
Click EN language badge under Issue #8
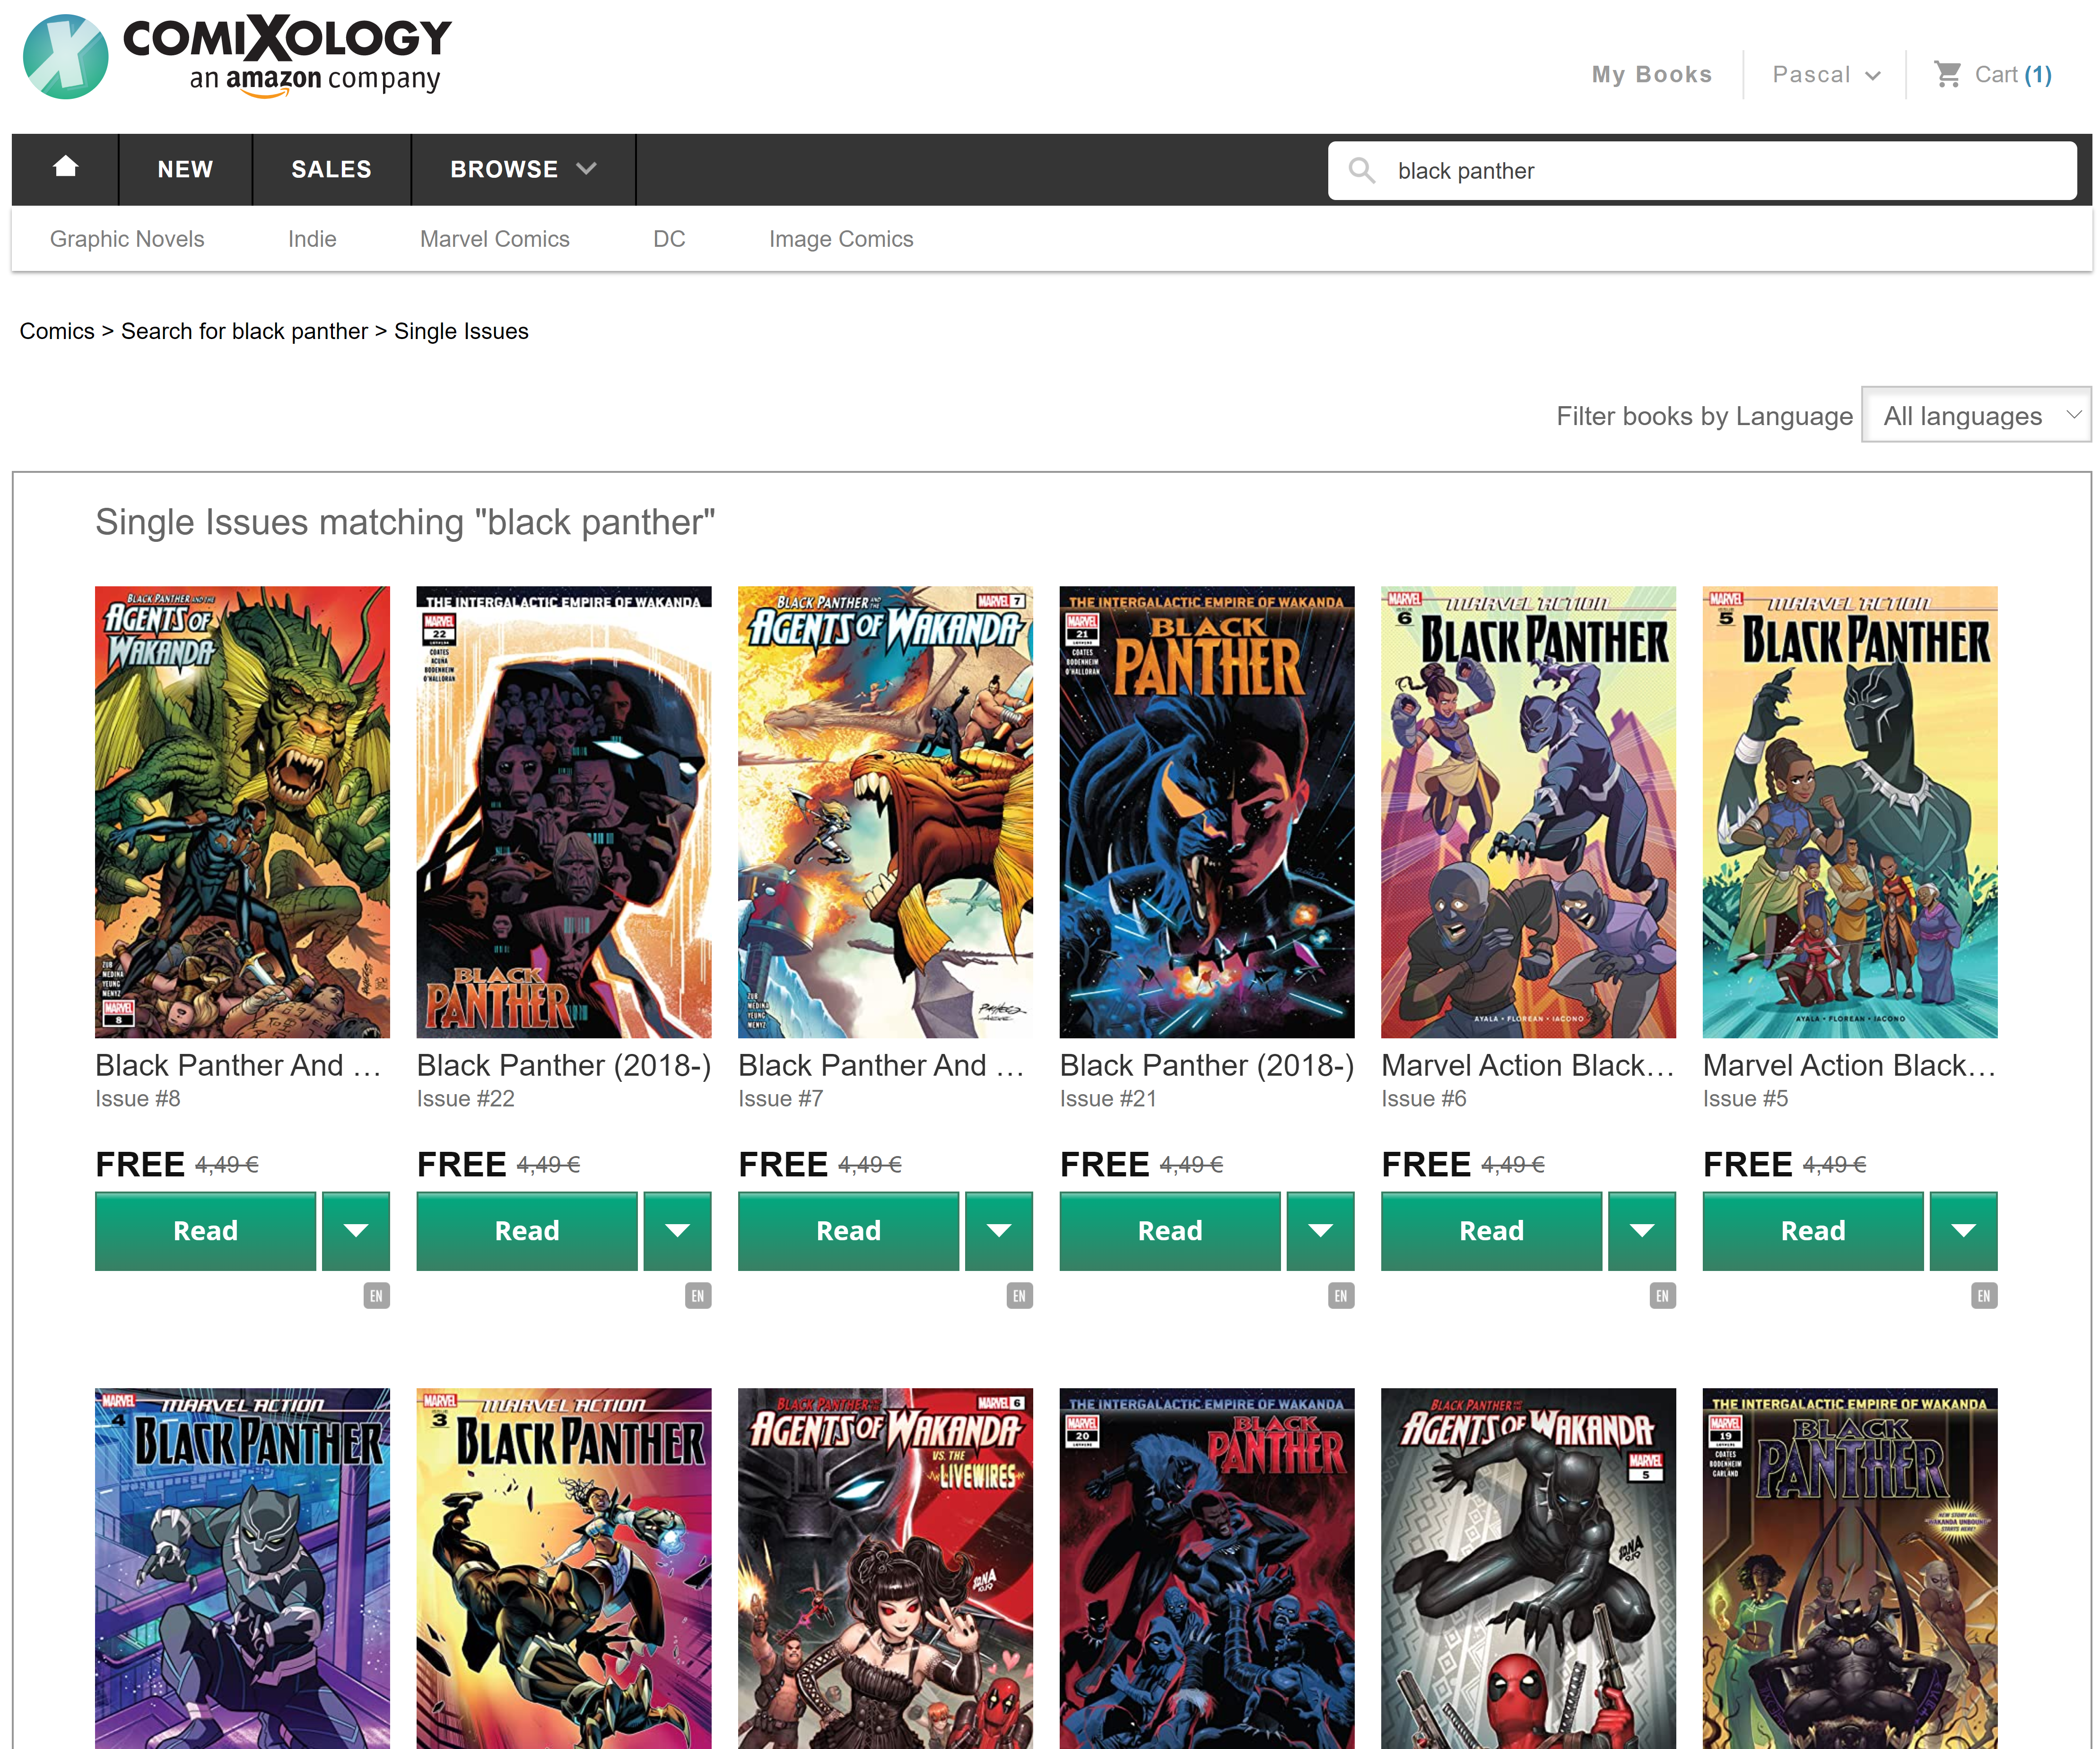point(376,1296)
